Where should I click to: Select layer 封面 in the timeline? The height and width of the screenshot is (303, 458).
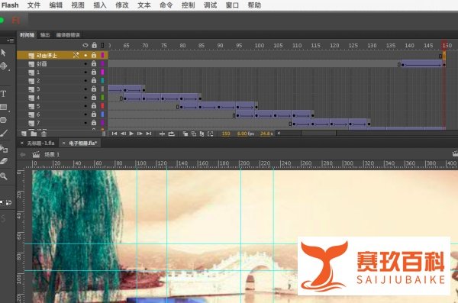coord(41,63)
